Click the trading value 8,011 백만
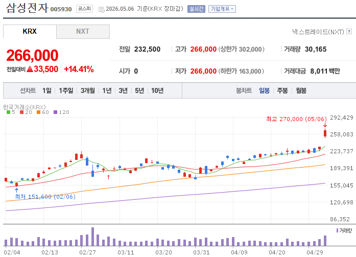This screenshot has height=257, width=356. pyautogui.click(x=325, y=71)
